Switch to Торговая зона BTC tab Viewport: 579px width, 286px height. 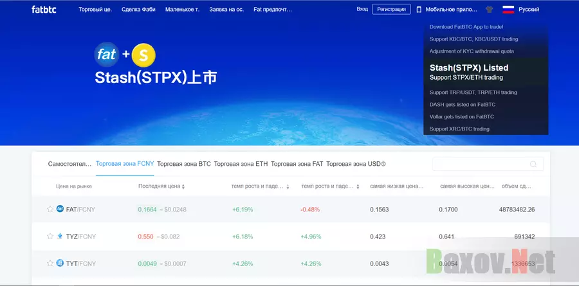tap(184, 164)
